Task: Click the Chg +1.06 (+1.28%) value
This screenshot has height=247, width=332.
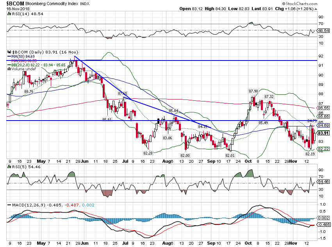Action: coord(294,9)
